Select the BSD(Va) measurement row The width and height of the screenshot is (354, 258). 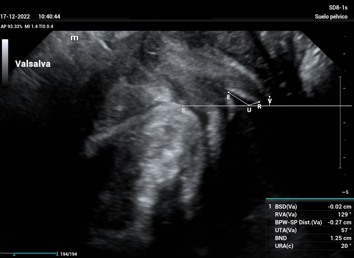click(x=310, y=207)
